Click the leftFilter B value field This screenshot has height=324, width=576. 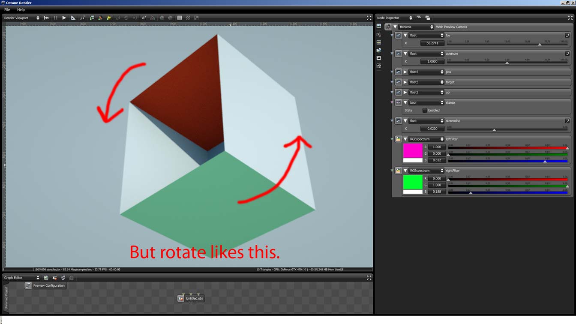point(437,160)
